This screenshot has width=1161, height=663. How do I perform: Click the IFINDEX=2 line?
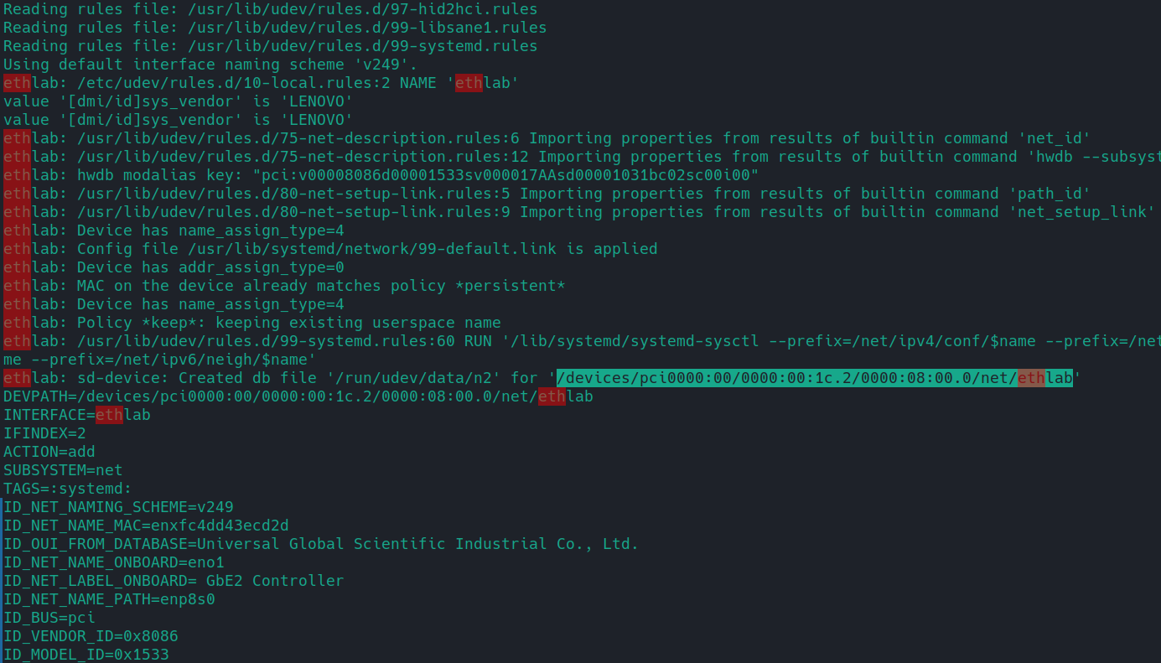pyautogui.click(x=44, y=433)
